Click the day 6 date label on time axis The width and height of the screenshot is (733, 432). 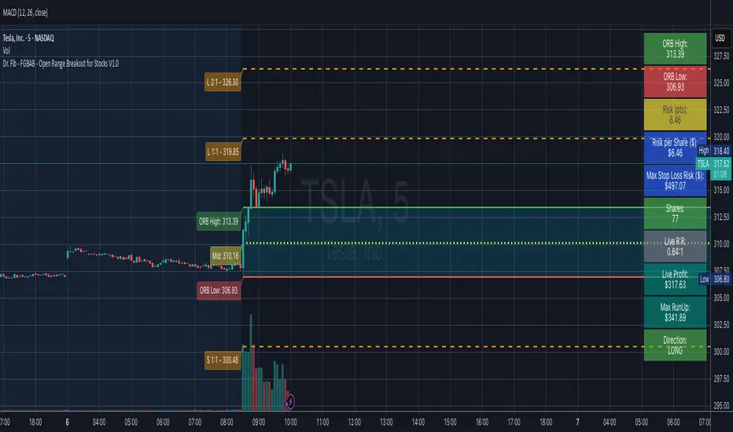click(67, 423)
